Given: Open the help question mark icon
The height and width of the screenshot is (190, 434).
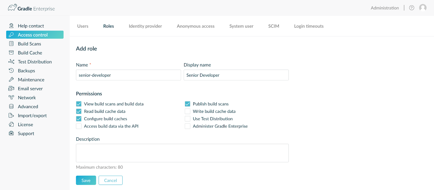Looking at the screenshot, I should (x=411, y=8).
